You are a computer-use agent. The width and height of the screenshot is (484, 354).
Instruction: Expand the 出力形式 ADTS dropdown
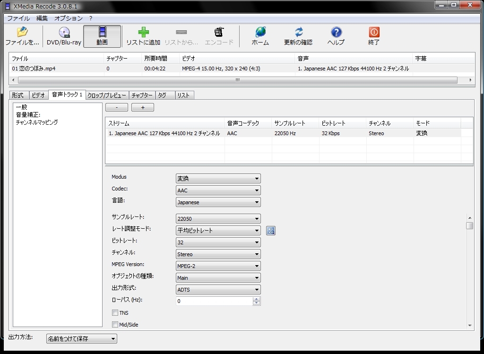click(x=218, y=290)
